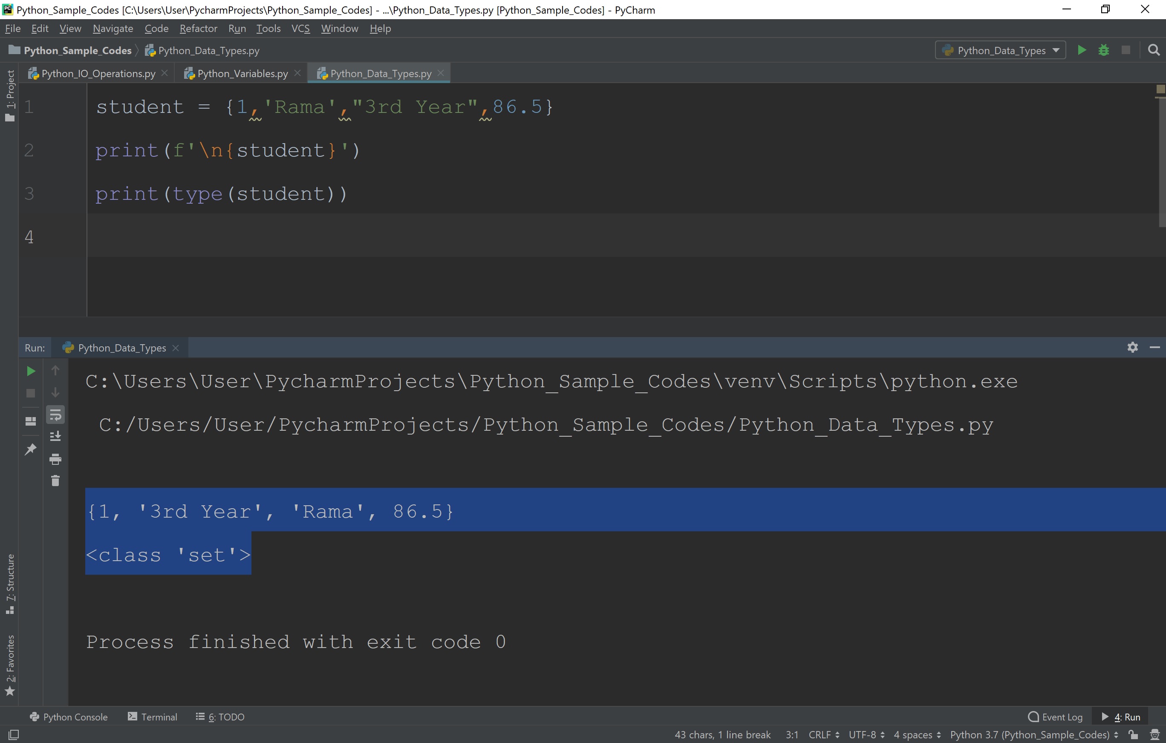Open the Python Console
This screenshot has width=1166, height=743.
click(69, 717)
